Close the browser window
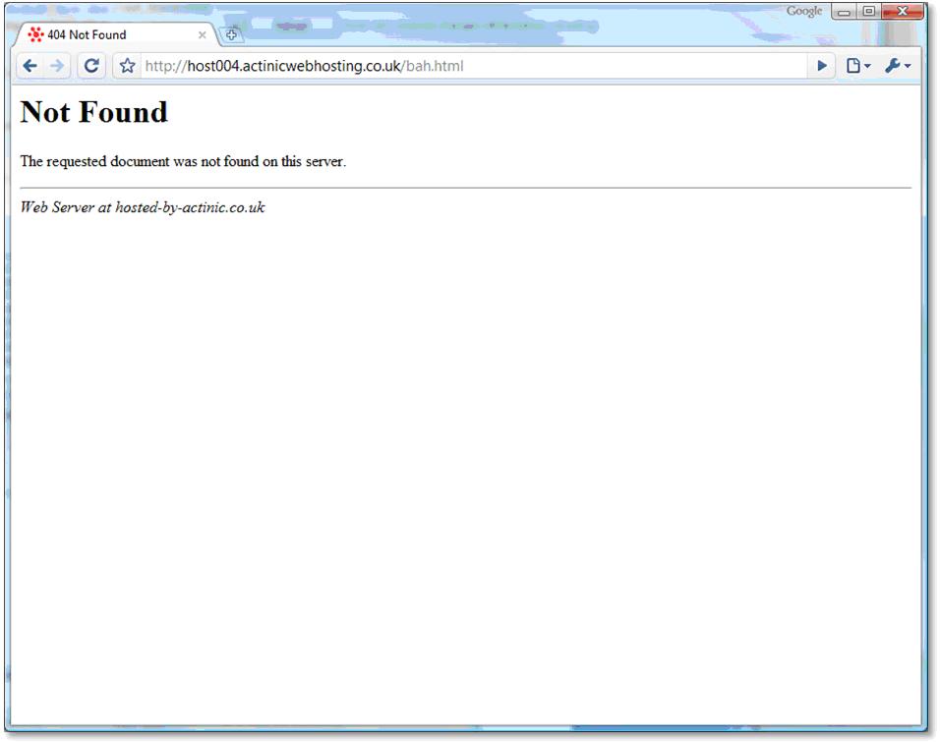940x742 pixels. (900, 12)
